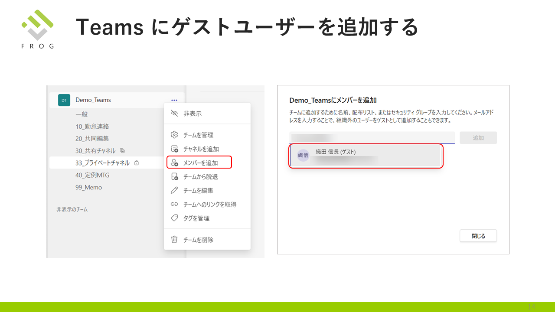Click the FROG logo
555x312 pixels.
(x=38, y=29)
